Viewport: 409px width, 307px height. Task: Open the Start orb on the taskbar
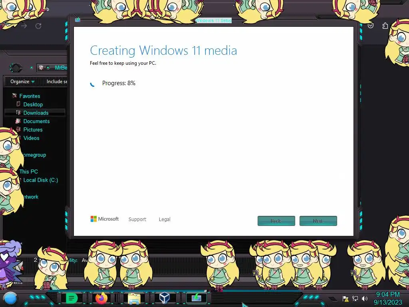pos(10,299)
